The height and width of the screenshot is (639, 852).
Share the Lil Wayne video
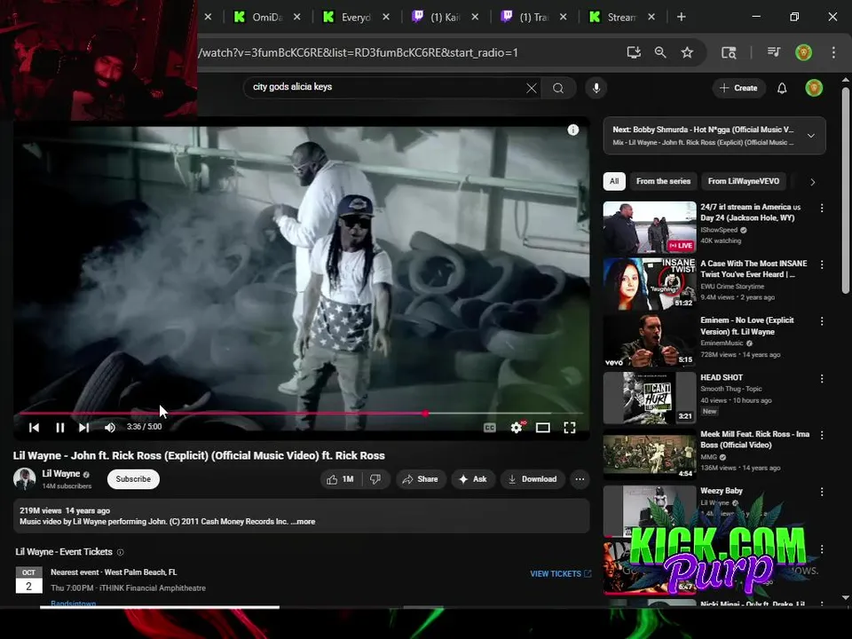pos(421,479)
